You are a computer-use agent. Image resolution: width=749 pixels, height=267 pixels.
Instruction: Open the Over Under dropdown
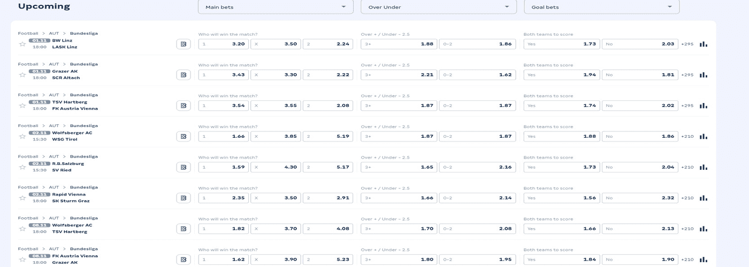pyautogui.click(x=438, y=7)
